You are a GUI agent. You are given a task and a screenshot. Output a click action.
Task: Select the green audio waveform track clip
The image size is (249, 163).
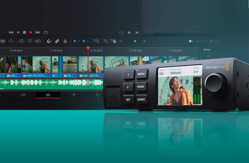[x=52, y=84]
